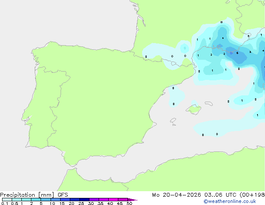Click the Ibiza island outline
Image resolution: width=265 pixels, height=205 pixels.
point(173,120)
